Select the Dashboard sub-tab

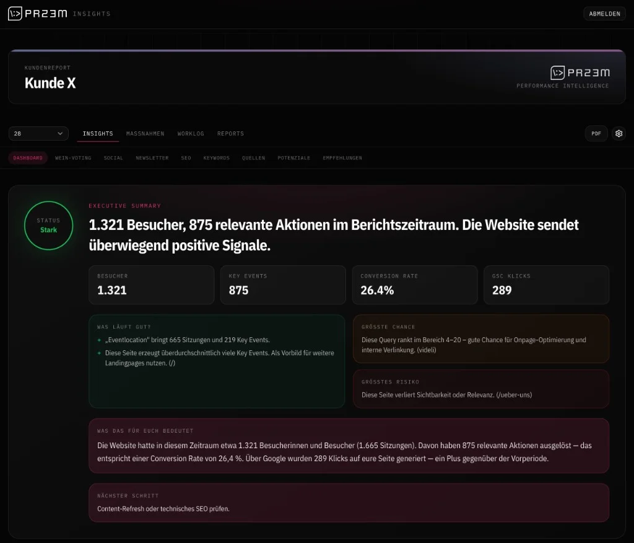pos(28,158)
